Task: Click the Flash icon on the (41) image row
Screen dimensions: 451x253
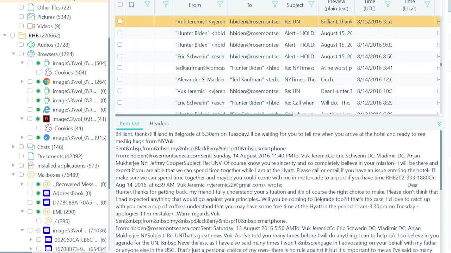Action: [x=46, y=119]
